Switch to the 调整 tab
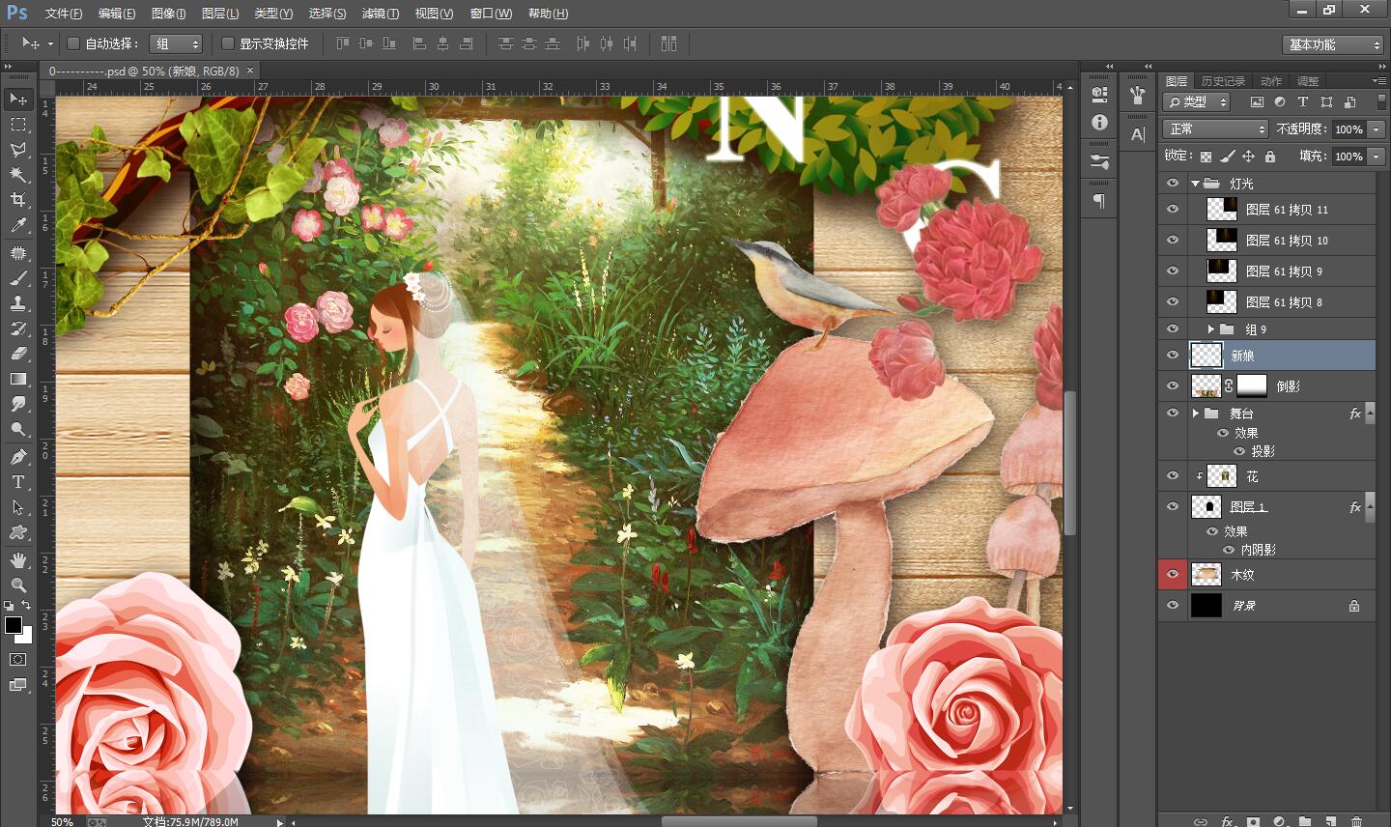The height and width of the screenshot is (827, 1391). (1308, 81)
